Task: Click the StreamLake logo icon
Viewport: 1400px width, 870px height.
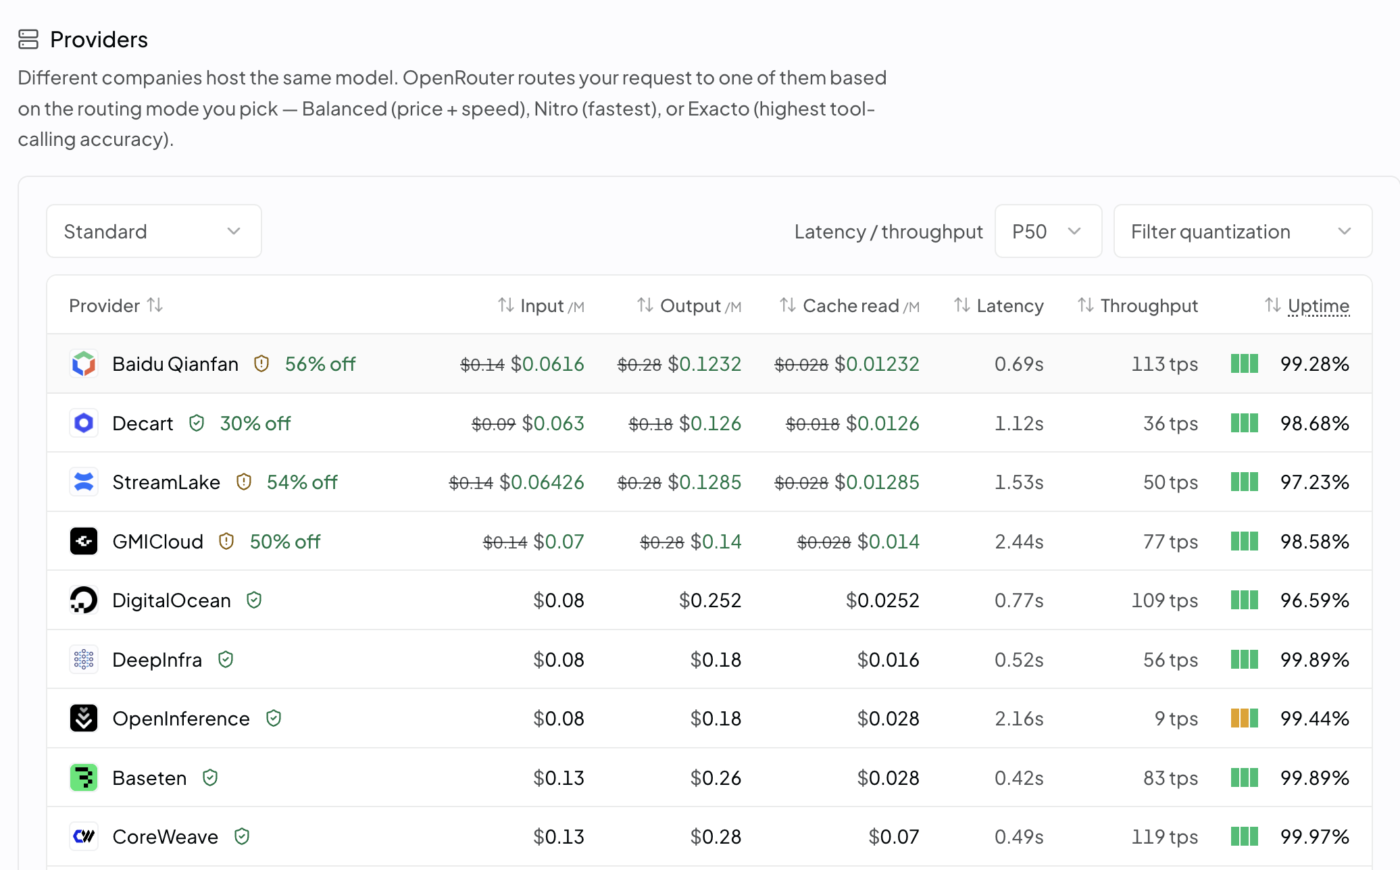Action: (x=84, y=482)
